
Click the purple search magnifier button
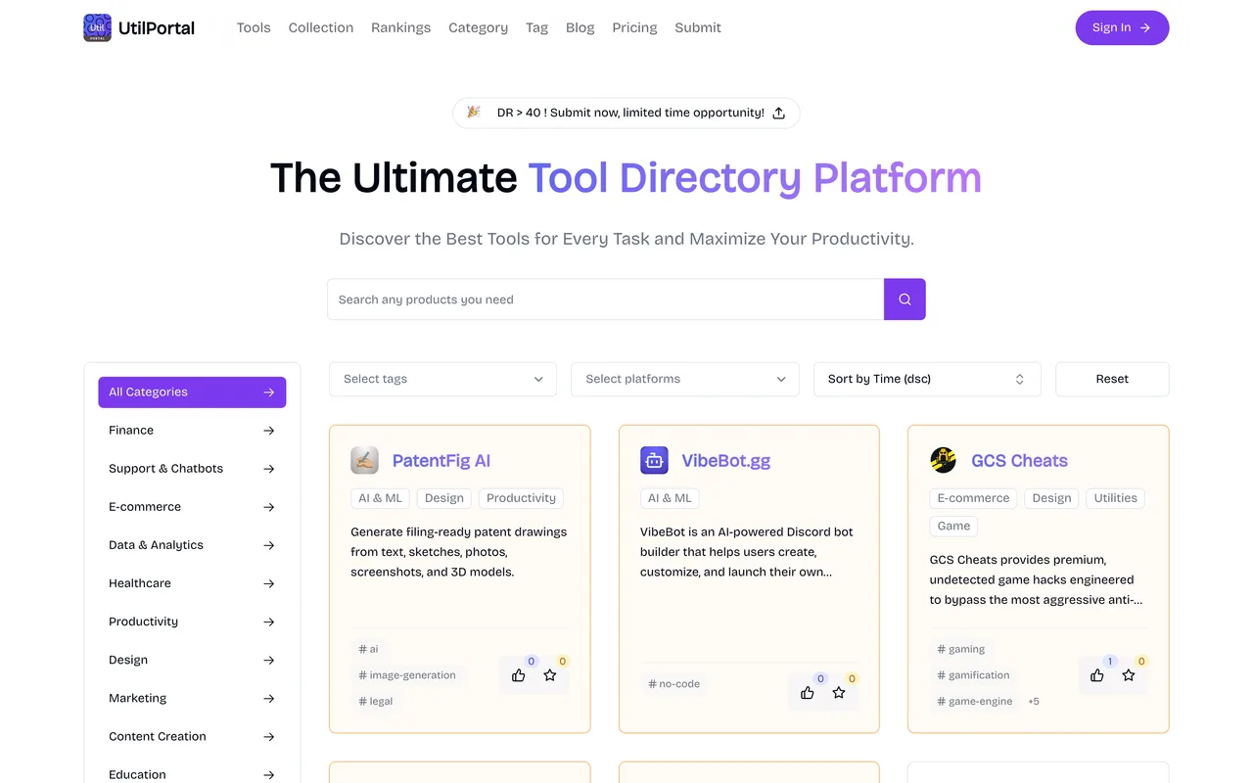tap(905, 299)
